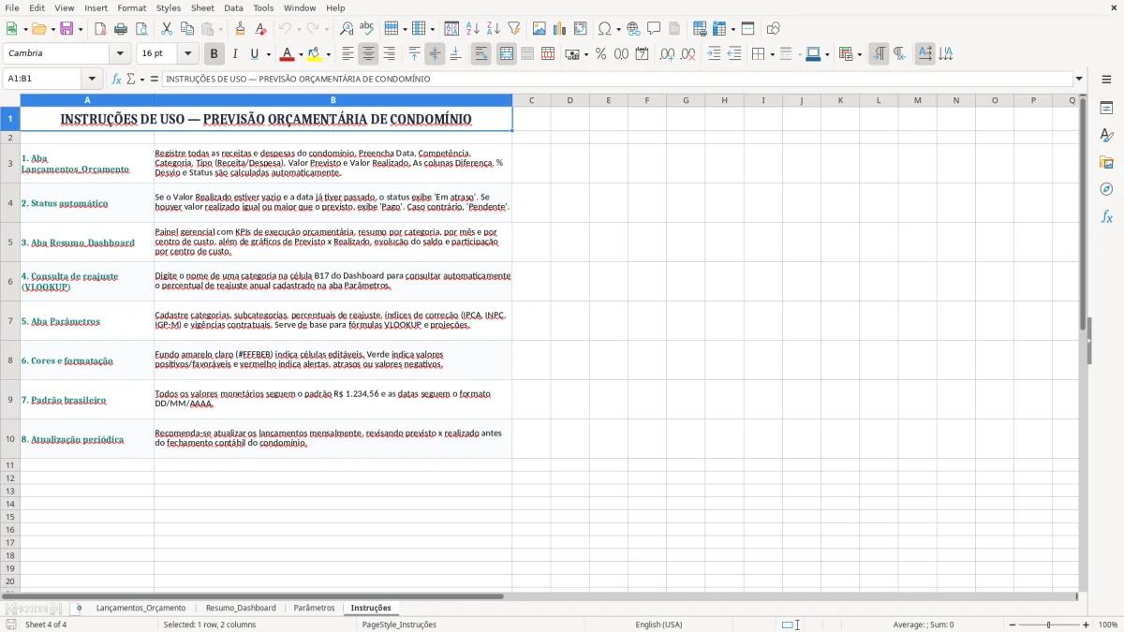Apply the red font color
Viewport: 1124px width, 632px height.
coord(287,54)
